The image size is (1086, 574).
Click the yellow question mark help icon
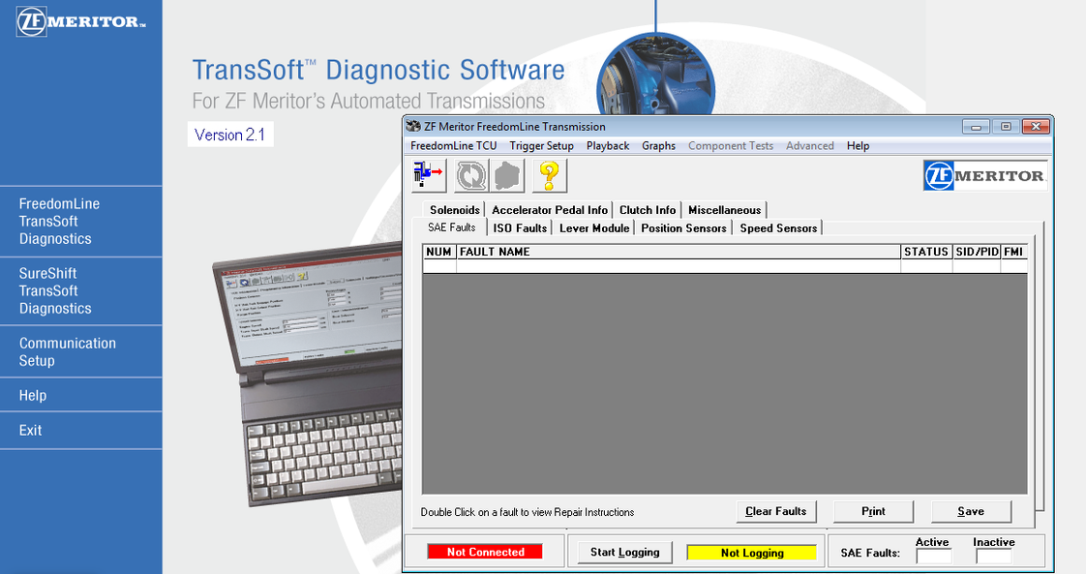[549, 175]
